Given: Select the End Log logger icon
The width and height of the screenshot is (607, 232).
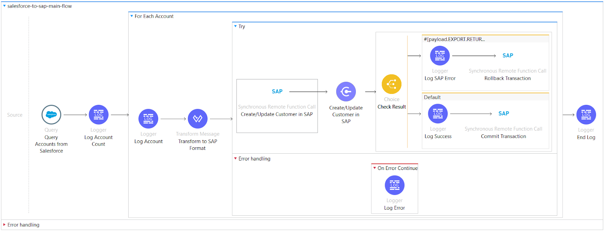Looking at the screenshot, I should coord(586,115).
